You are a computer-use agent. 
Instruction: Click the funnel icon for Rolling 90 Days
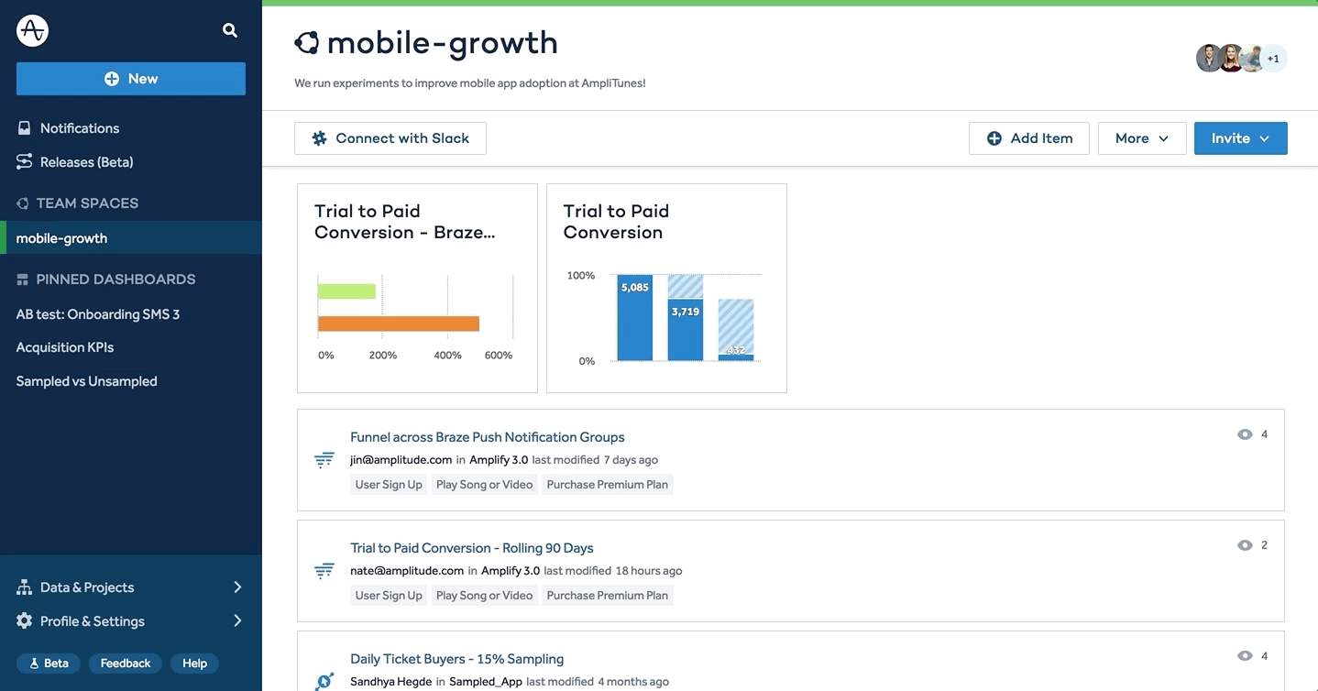point(324,571)
